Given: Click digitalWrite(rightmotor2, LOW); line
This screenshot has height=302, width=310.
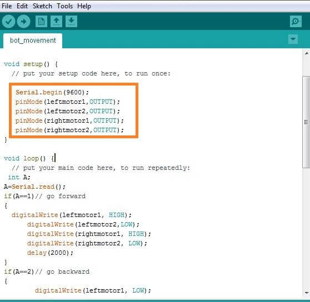Looking at the screenshot, I should coord(87,243).
